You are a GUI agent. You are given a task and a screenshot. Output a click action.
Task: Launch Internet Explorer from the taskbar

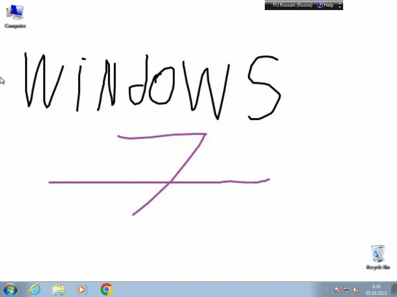(35, 289)
